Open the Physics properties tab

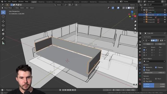[140, 69]
